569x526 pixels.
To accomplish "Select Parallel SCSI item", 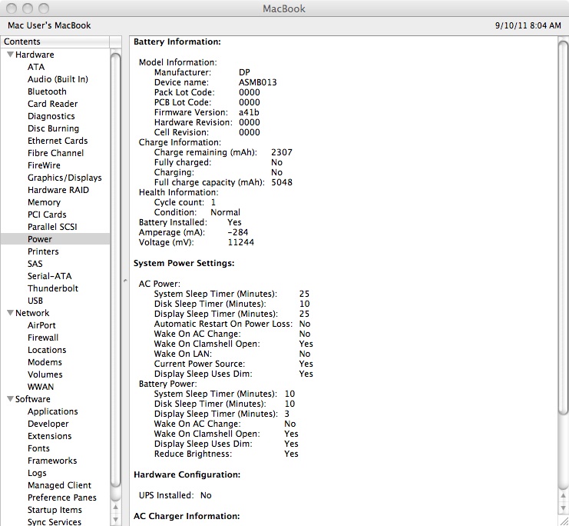I will tap(52, 227).
